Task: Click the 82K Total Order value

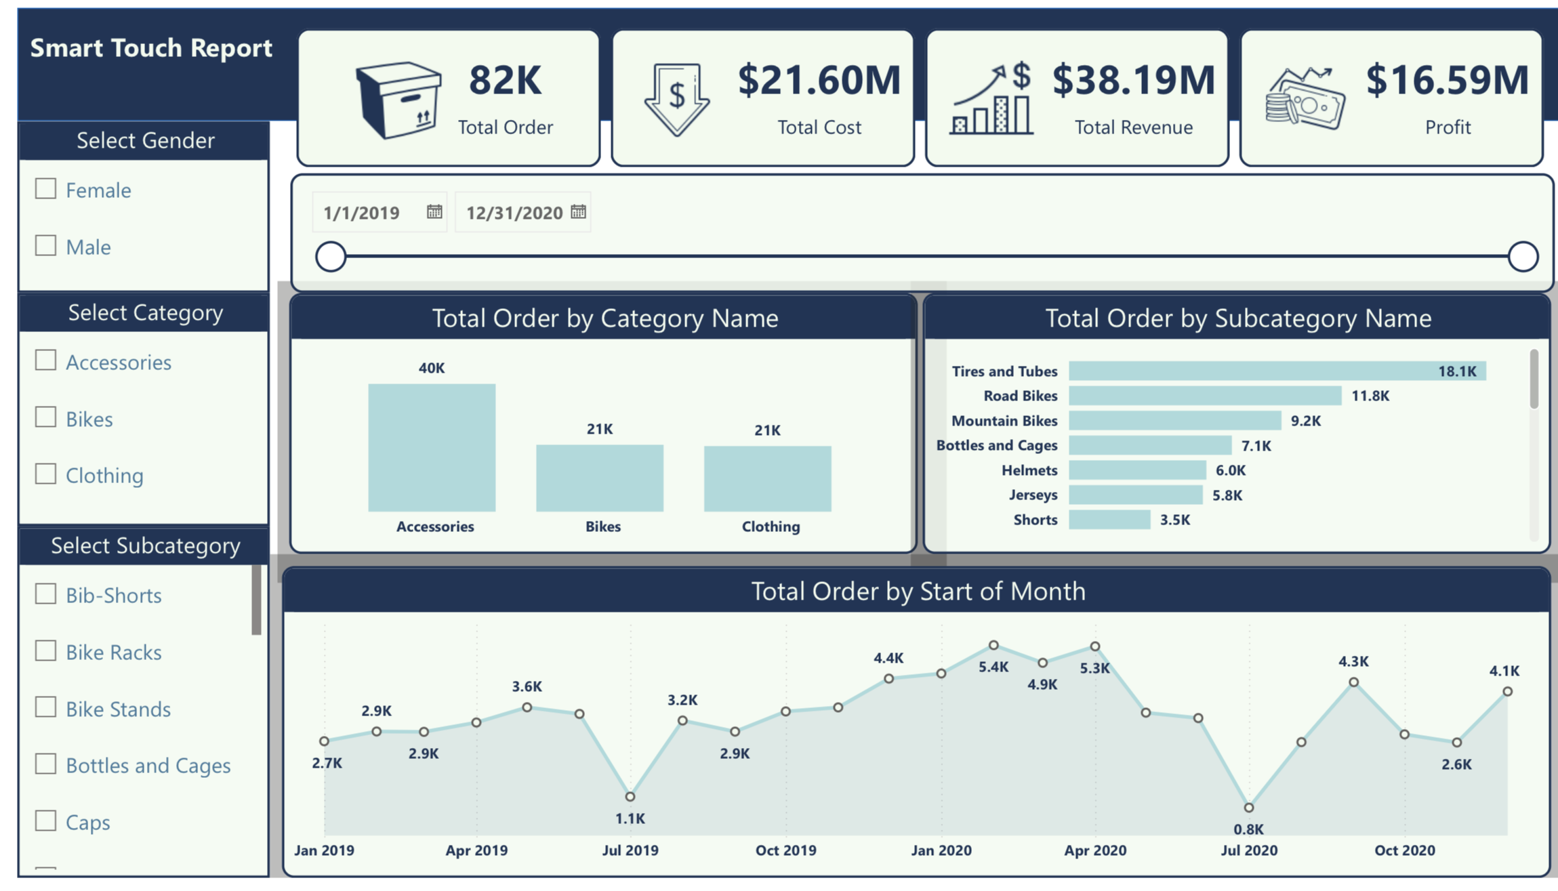Action: [x=506, y=80]
